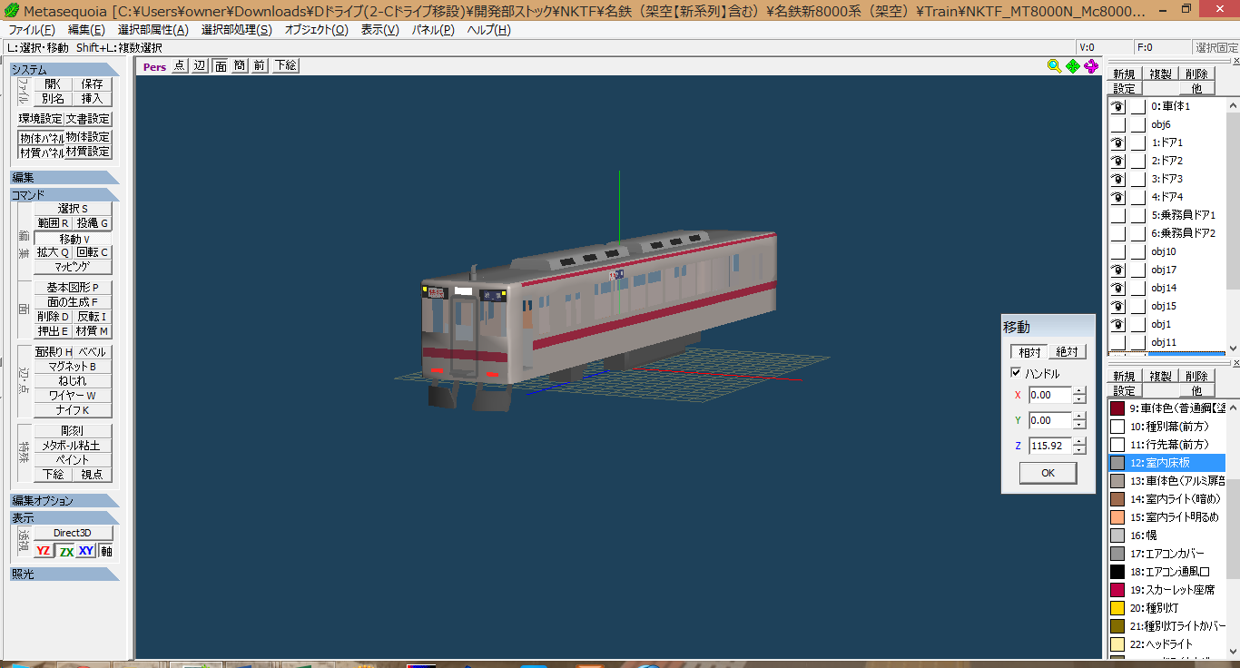Click swatch of 19:スカーレット座席 material
The height and width of the screenshot is (668, 1240).
(x=1117, y=590)
